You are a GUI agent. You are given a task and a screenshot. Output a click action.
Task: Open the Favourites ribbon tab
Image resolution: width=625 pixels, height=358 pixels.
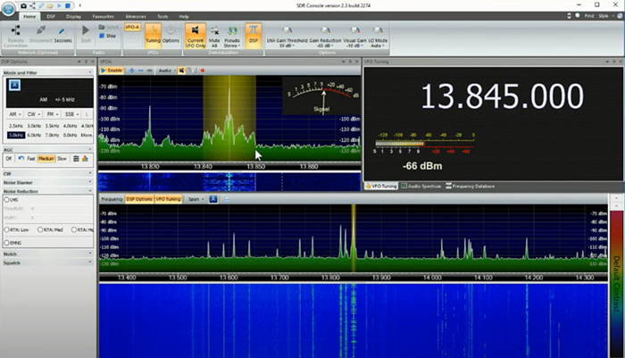102,16
